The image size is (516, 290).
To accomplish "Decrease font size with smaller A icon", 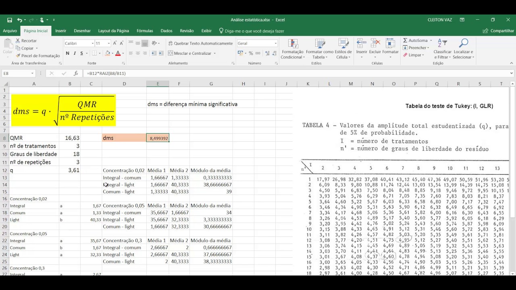I will tap(122, 43).
